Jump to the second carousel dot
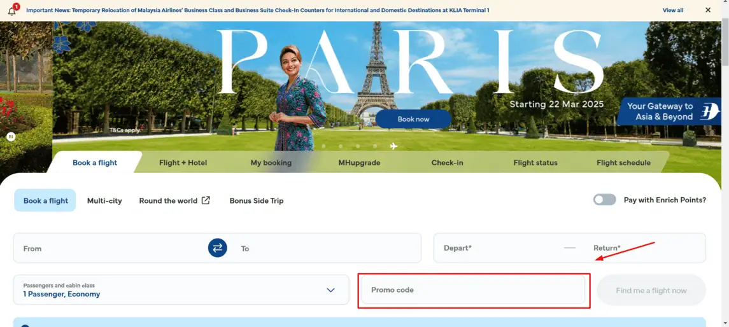 coord(341,146)
